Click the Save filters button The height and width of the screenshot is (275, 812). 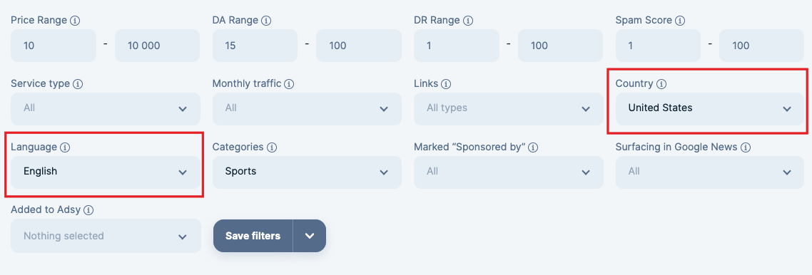tap(253, 236)
